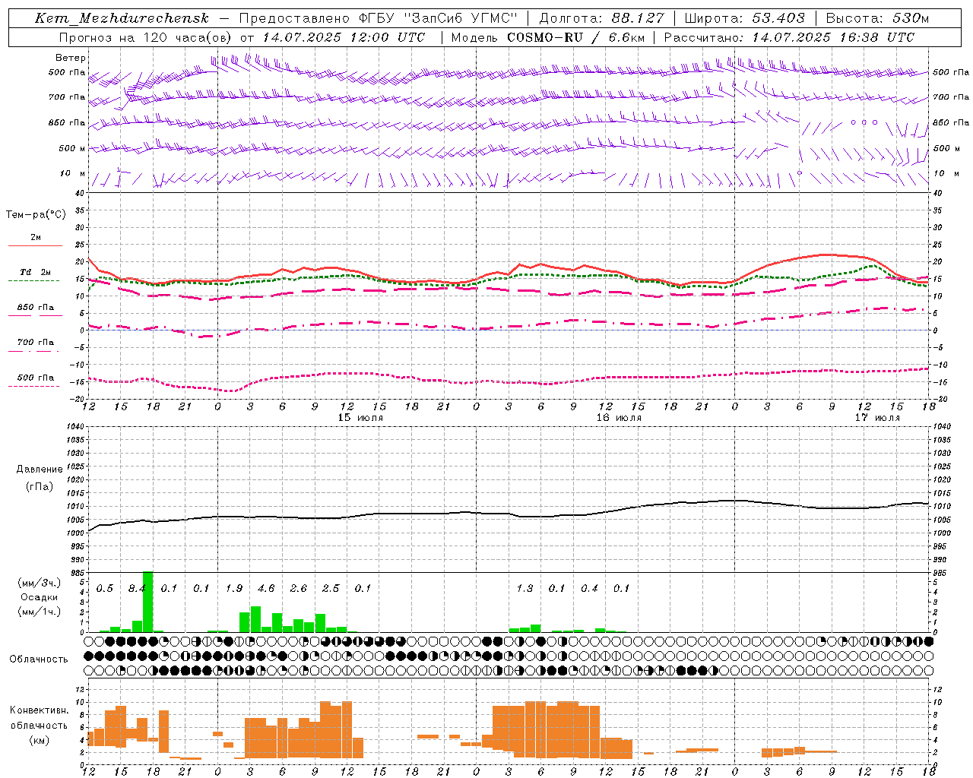This screenshot has width=973, height=778.
Task: Select the 'Широта: 53.403' latitude text
Action: [x=744, y=18]
